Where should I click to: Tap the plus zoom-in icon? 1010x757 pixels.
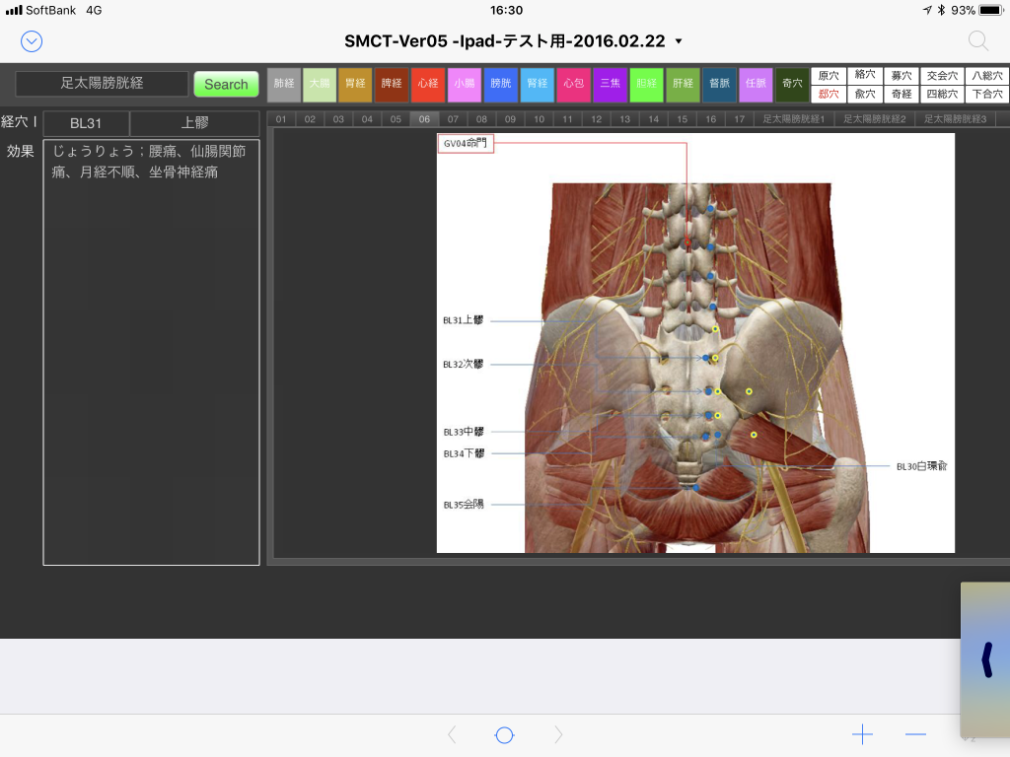click(862, 734)
